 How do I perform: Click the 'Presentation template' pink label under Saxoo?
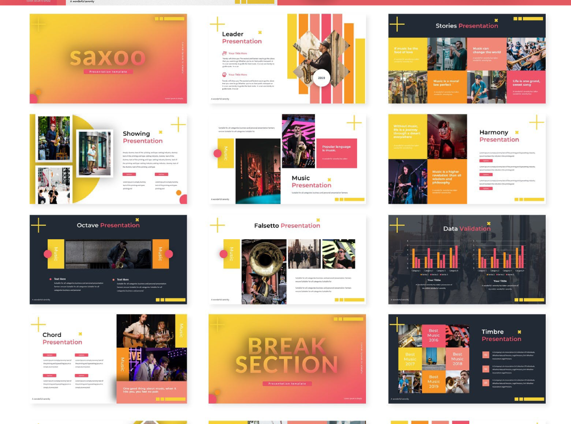(x=108, y=72)
